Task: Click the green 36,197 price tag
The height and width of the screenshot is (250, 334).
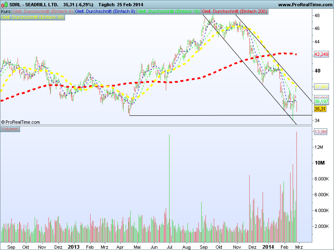Action: [321, 101]
